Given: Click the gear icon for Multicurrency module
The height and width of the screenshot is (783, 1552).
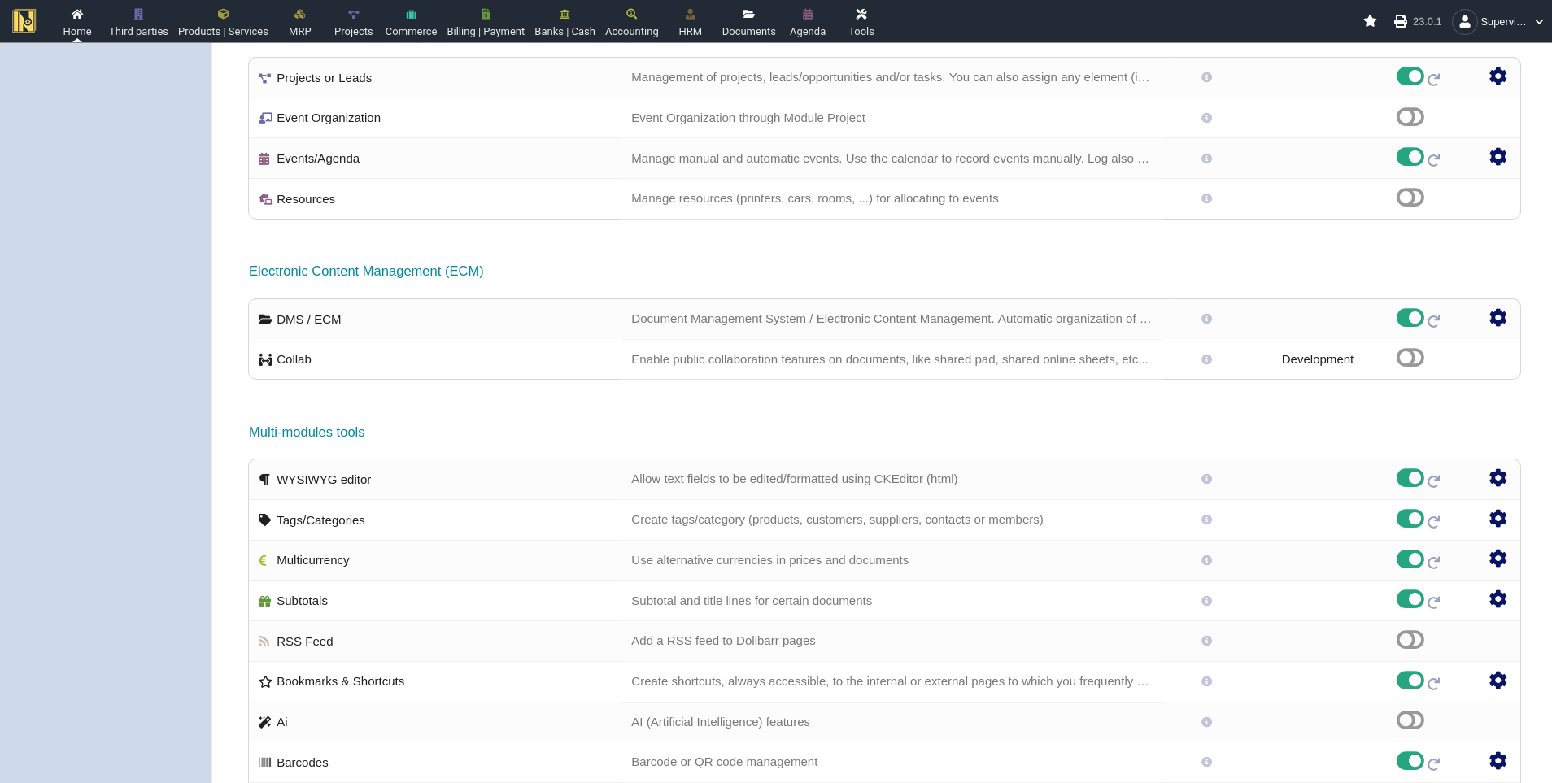Looking at the screenshot, I should [x=1498, y=559].
